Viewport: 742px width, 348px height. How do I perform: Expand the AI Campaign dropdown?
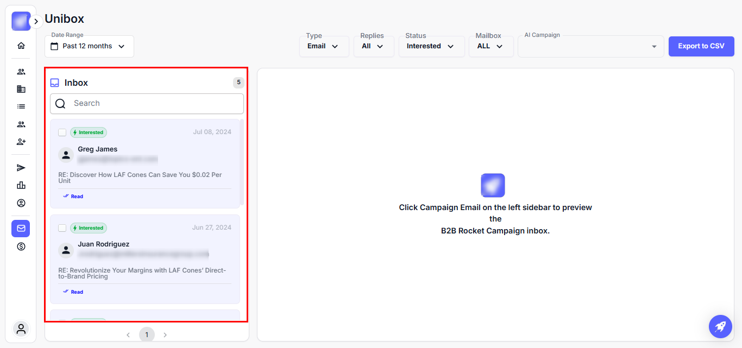[x=590, y=46]
